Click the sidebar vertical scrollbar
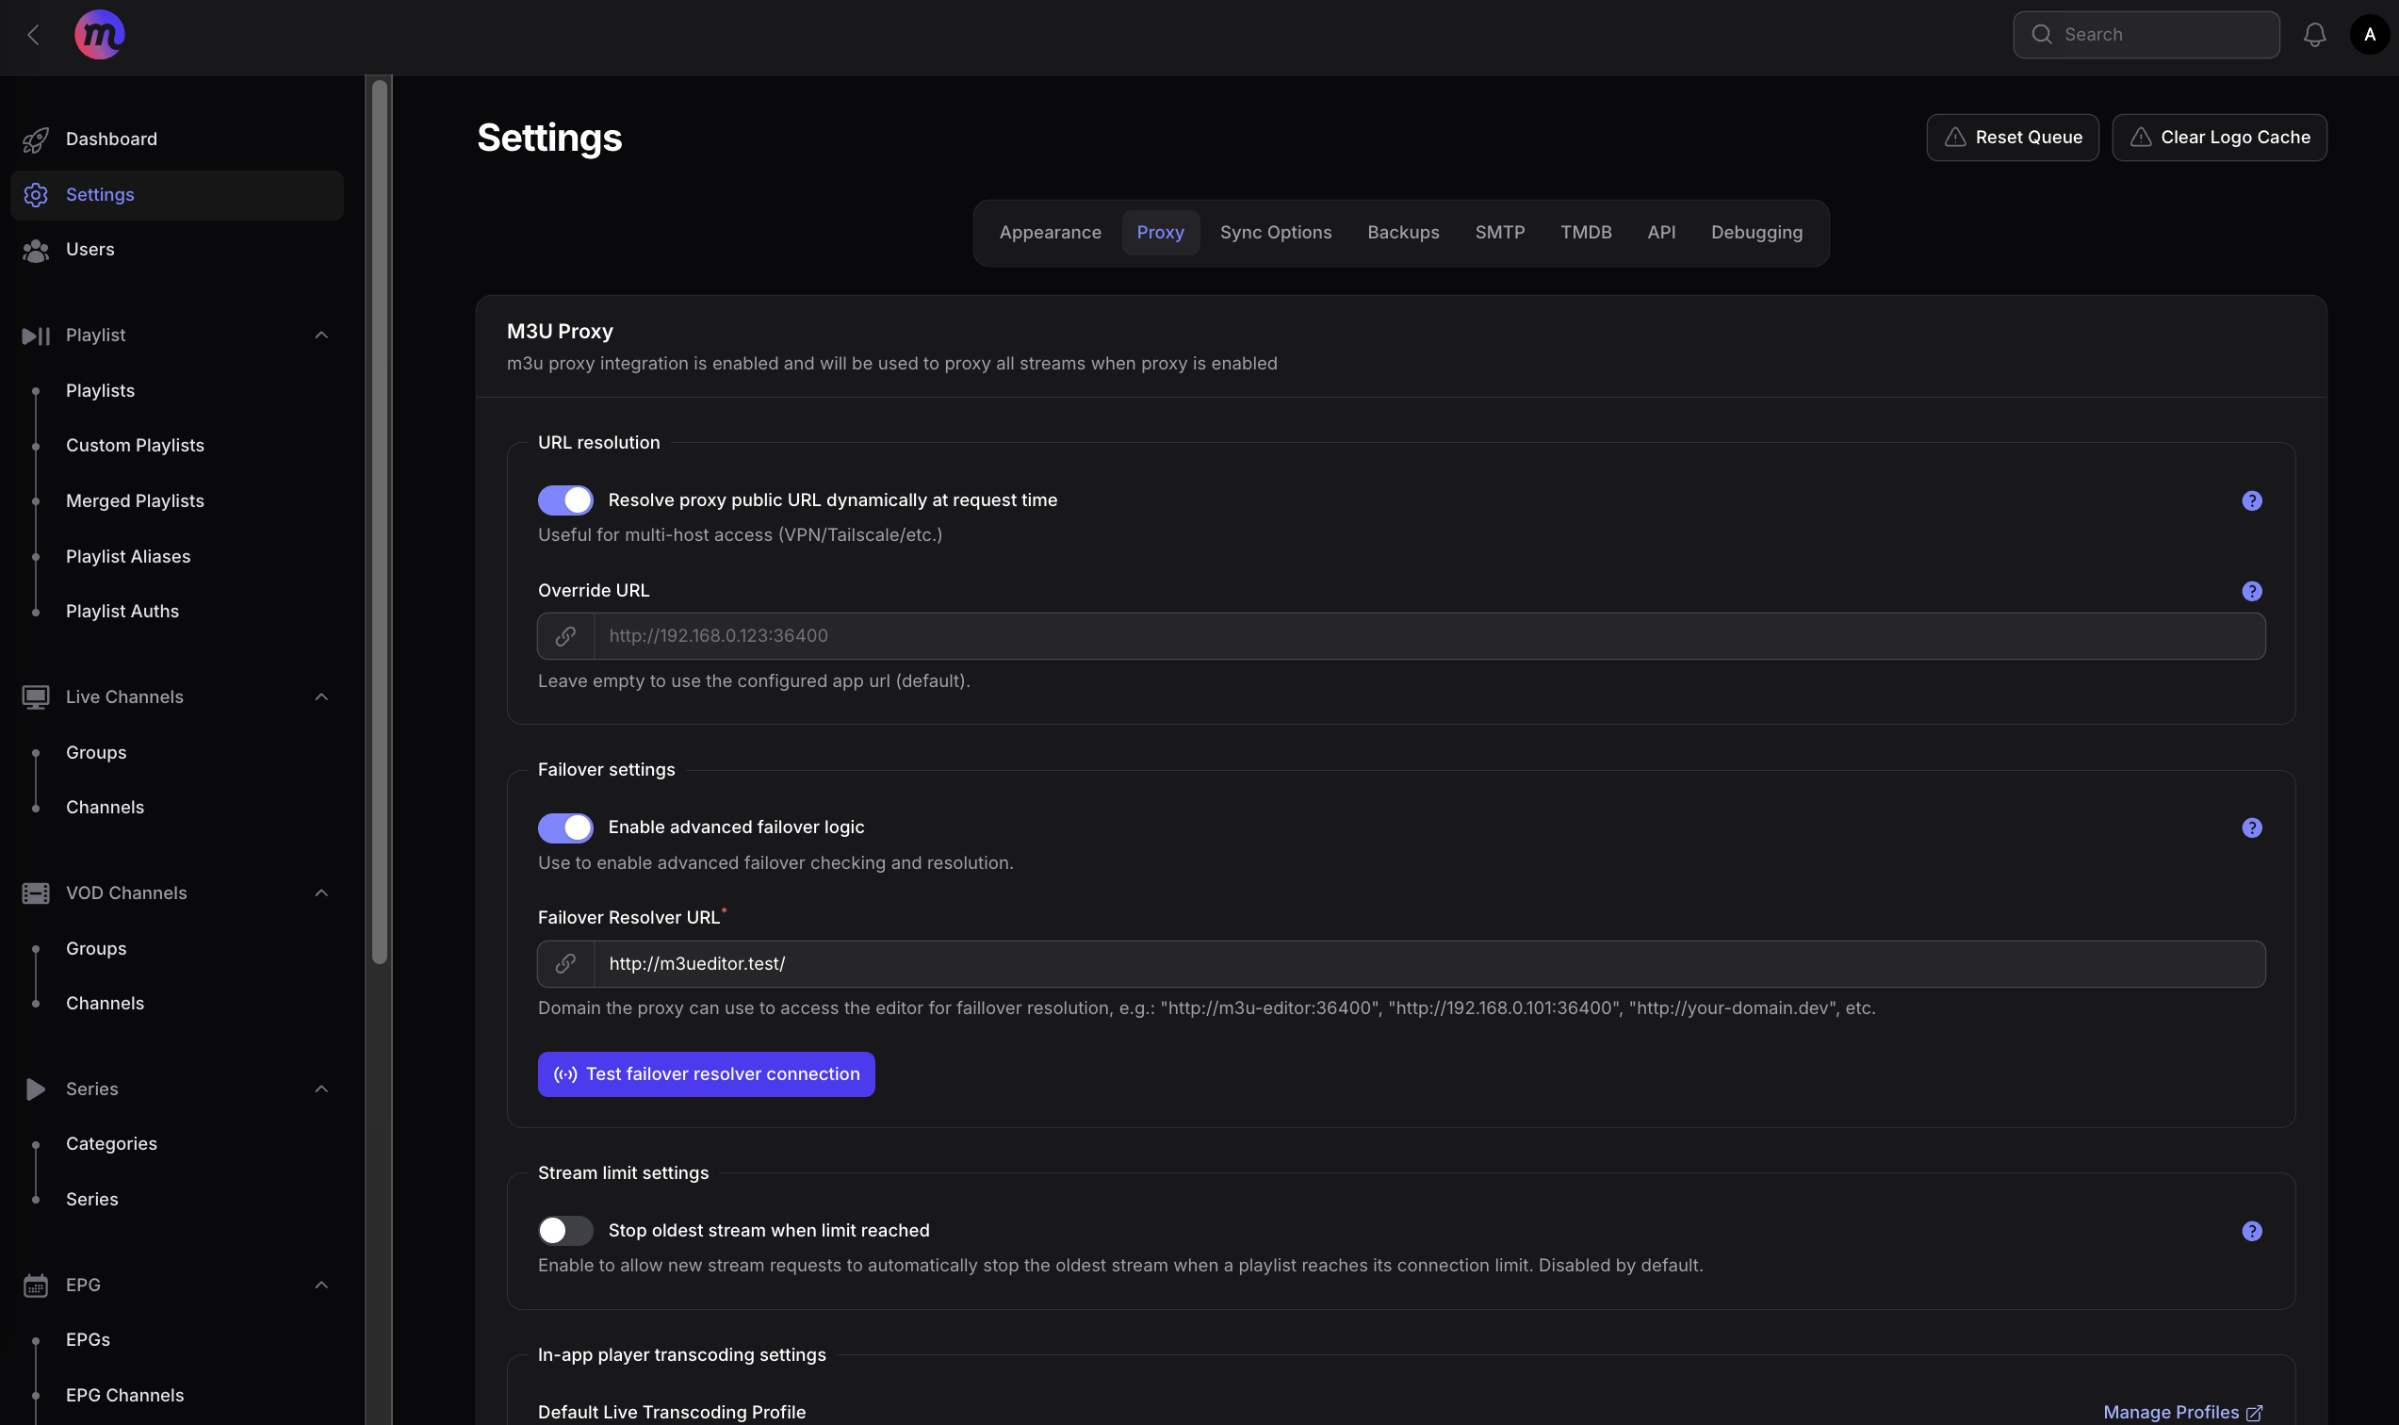This screenshot has width=2399, height=1425. (x=379, y=523)
